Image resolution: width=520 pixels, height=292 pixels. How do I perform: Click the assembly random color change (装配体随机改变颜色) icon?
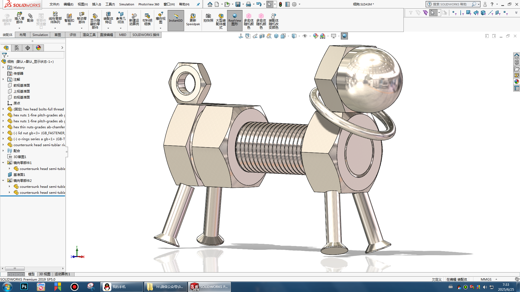273,21
